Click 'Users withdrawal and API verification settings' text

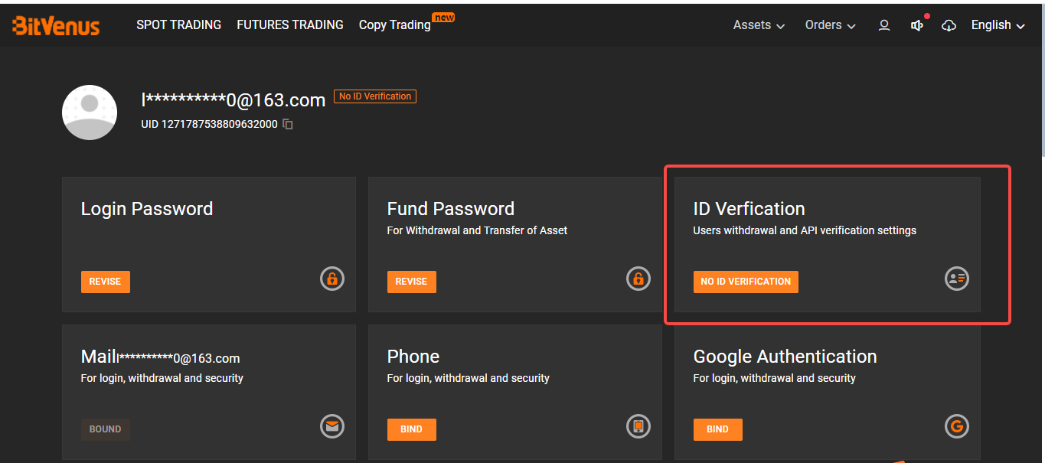point(805,230)
